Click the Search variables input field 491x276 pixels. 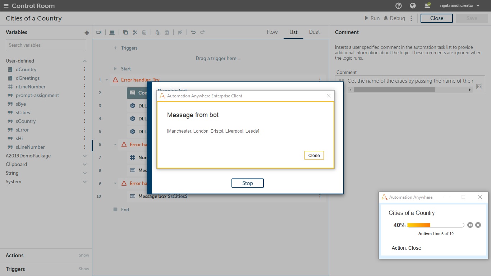click(46, 45)
